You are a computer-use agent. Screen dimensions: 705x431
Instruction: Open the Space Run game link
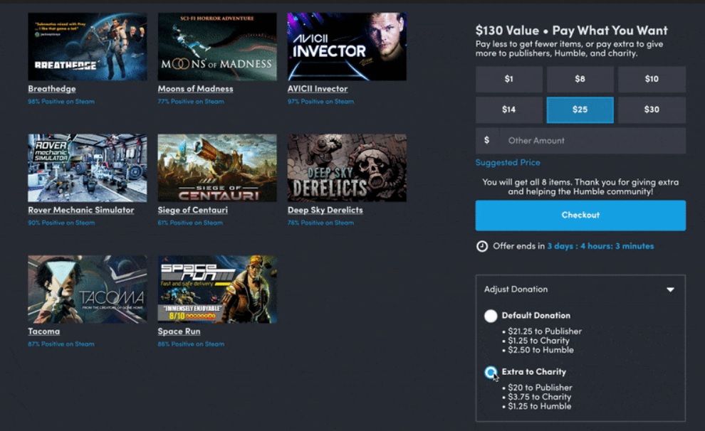[x=180, y=331]
